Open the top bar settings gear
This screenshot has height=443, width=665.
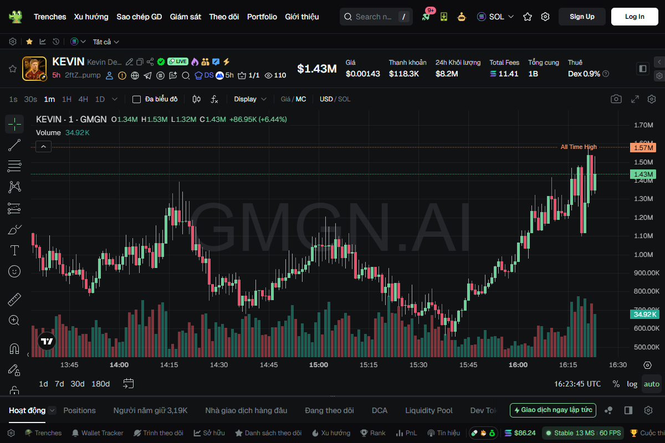coord(545,17)
